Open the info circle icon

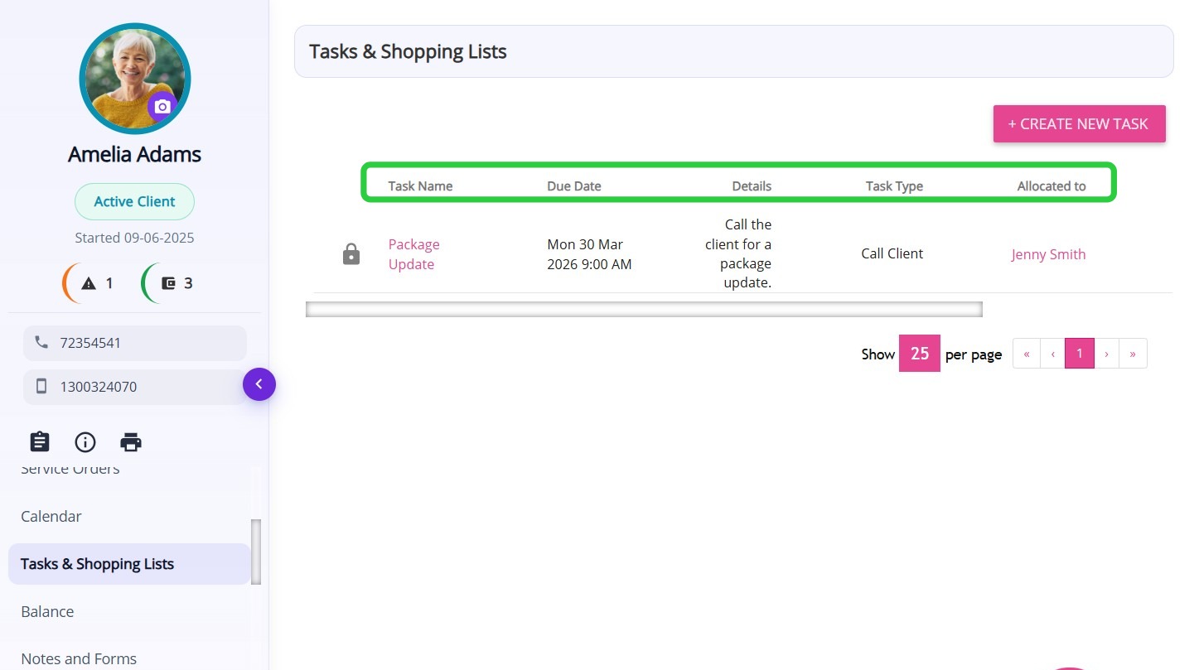[x=85, y=441]
